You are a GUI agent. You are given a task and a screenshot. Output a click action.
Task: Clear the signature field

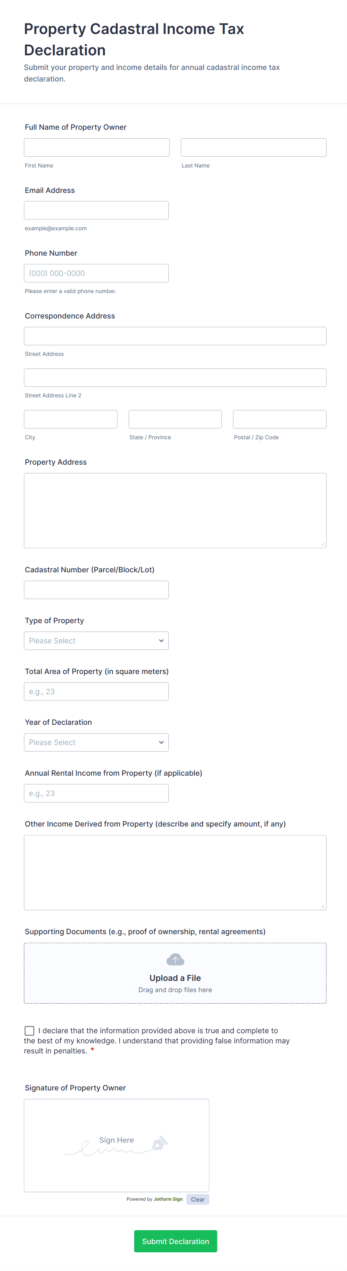pyautogui.click(x=197, y=1200)
